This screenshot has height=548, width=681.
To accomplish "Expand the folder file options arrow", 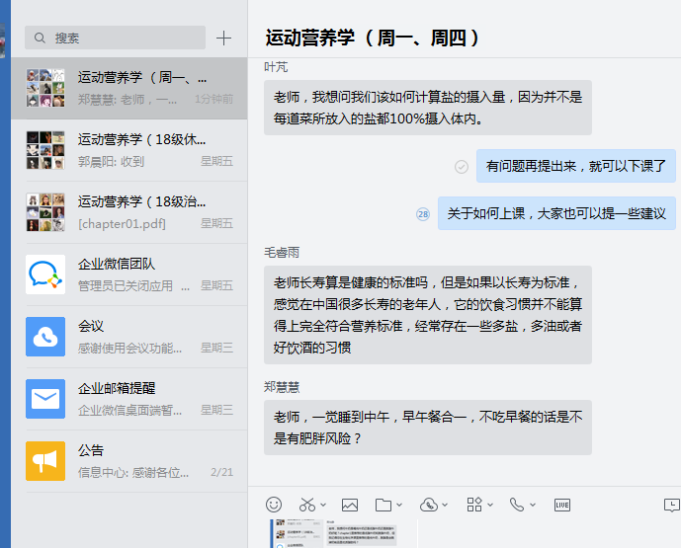I will pyautogui.click(x=398, y=506).
